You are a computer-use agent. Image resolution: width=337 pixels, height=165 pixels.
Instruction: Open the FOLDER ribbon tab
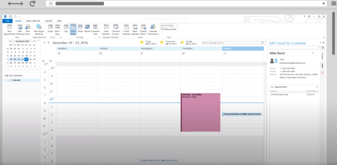point(49,21)
